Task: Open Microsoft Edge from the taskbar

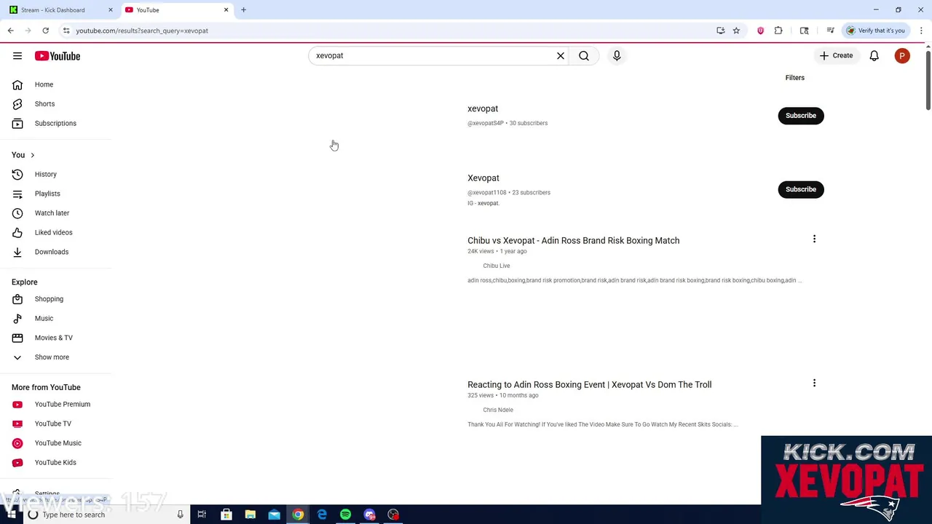Action: pos(322,515)
